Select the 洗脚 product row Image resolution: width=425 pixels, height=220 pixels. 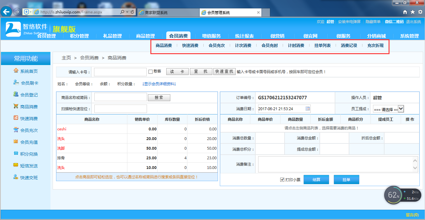tap(137, 148)
